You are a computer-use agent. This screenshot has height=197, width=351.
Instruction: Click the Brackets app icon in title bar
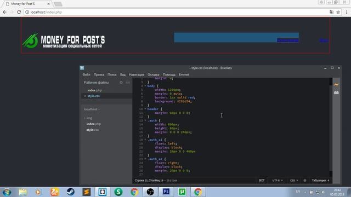tap(82, 68)
